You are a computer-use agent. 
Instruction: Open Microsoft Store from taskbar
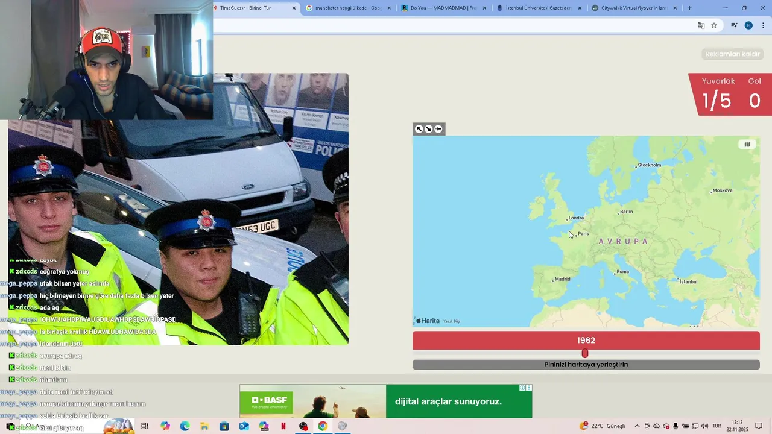tap(224, 426)
